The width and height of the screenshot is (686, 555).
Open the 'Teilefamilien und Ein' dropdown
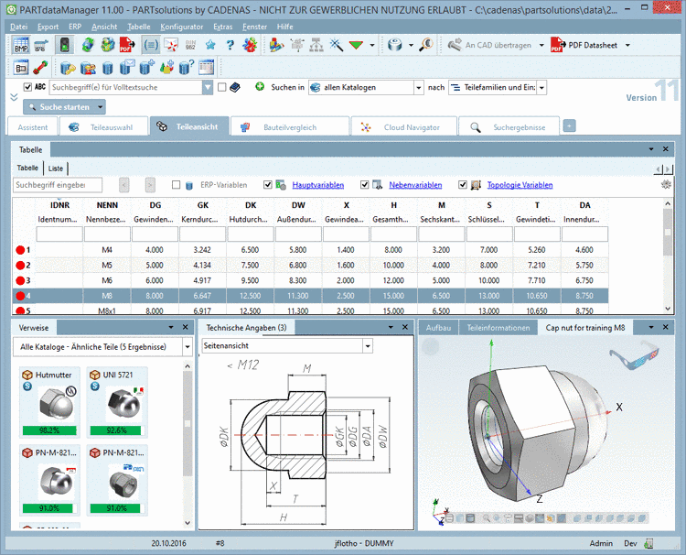541,88
